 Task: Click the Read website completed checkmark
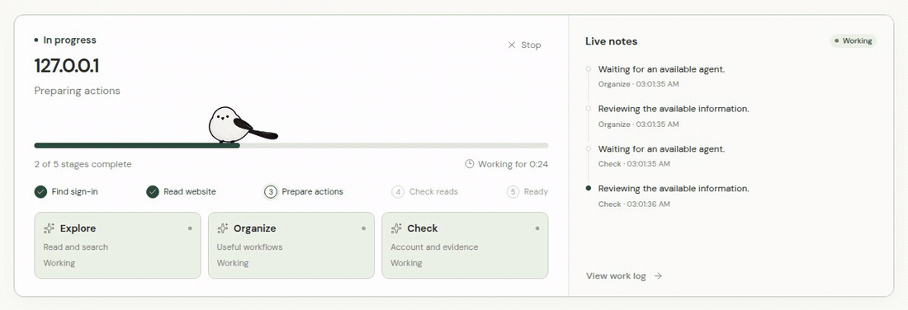pos(153,192)
